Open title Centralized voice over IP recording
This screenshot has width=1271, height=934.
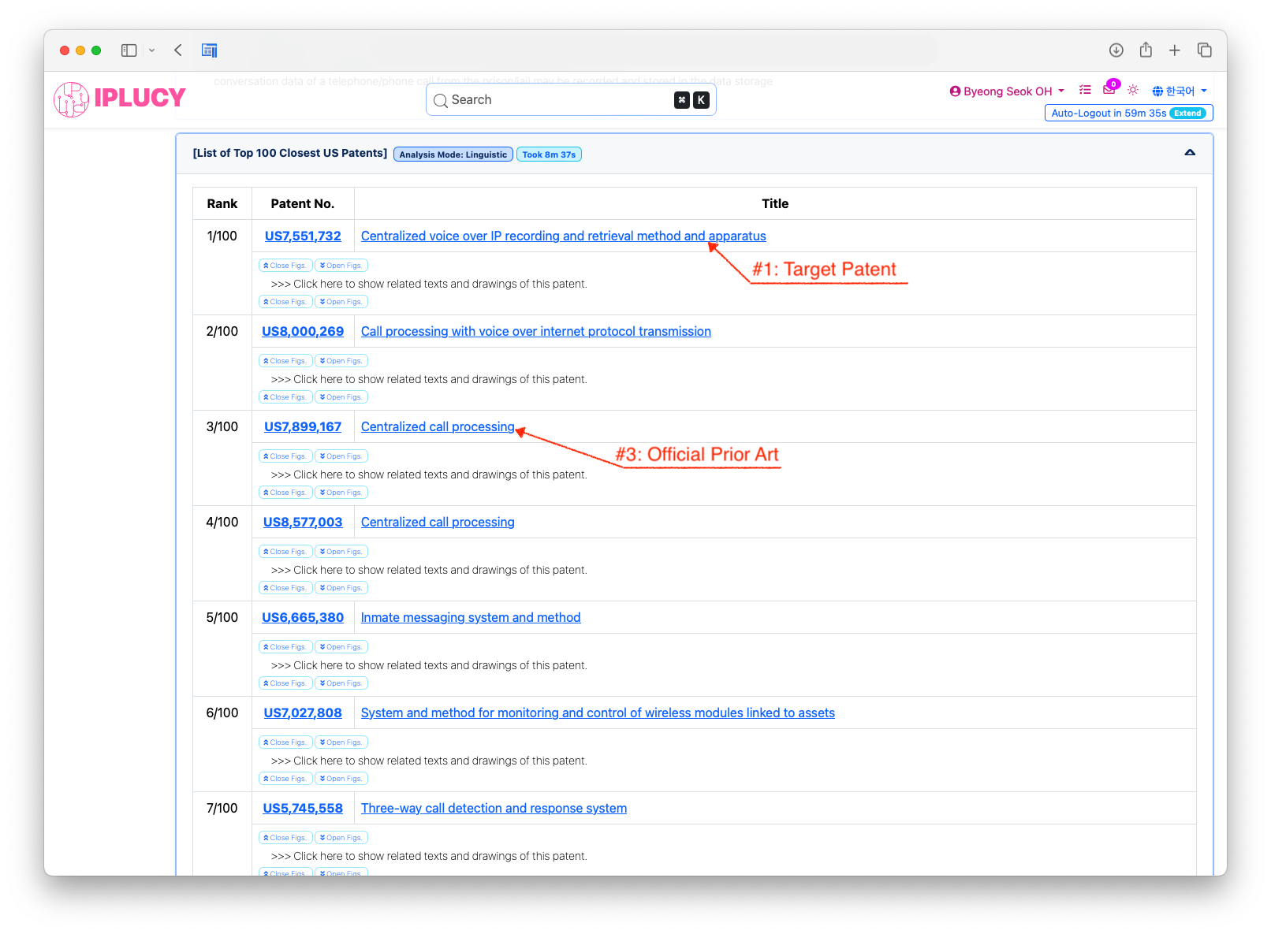[563, 236]
